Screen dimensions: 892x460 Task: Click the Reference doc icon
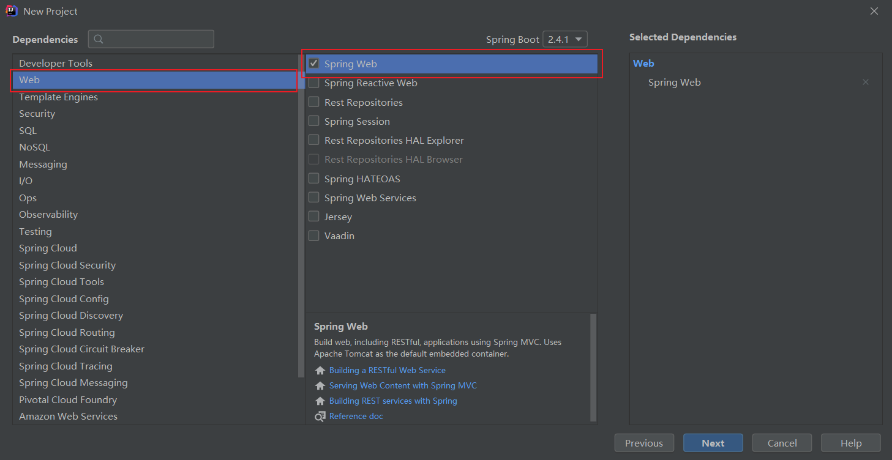(320, 417)
